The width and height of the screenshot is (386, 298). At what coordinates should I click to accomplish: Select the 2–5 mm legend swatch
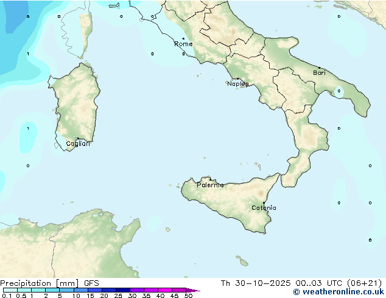tap(52, 290)
